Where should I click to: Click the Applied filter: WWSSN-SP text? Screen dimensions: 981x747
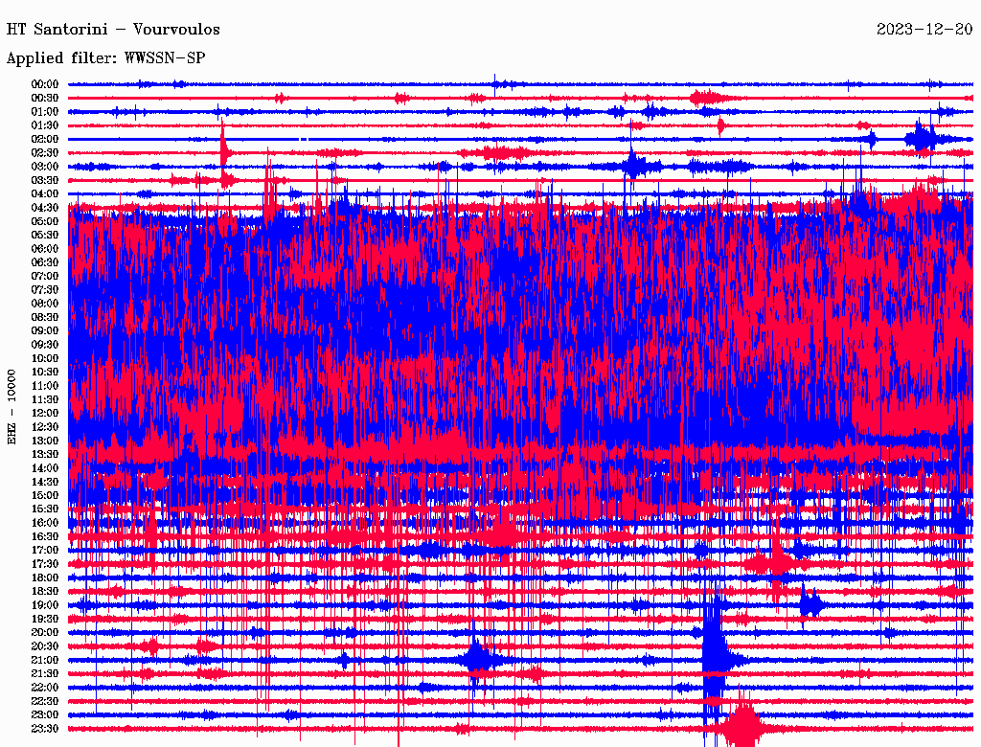[105, 58]
